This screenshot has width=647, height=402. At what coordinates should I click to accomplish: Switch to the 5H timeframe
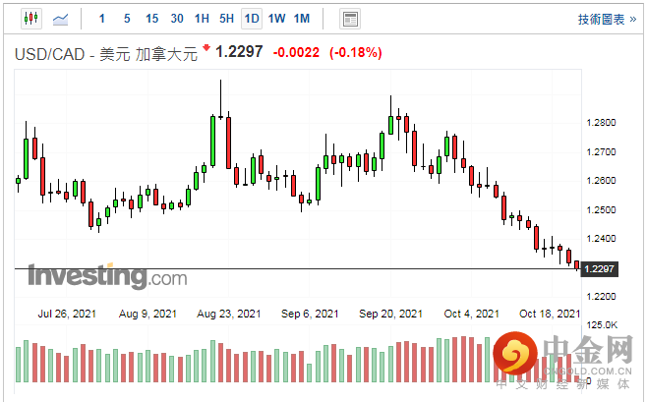coord(226,19)
